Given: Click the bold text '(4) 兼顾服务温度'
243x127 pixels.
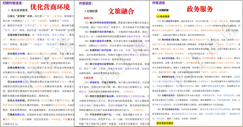Looking at the screenshot, I should (x=166, y=77).
